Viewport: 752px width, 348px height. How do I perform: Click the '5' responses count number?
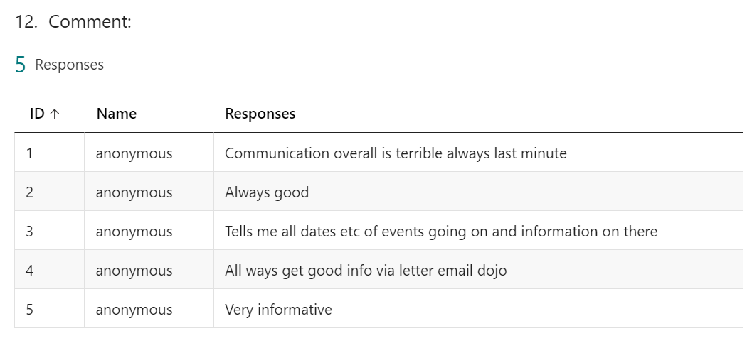pos(20,65)
